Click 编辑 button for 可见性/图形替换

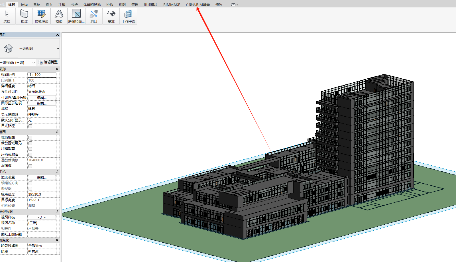point(42,98)
